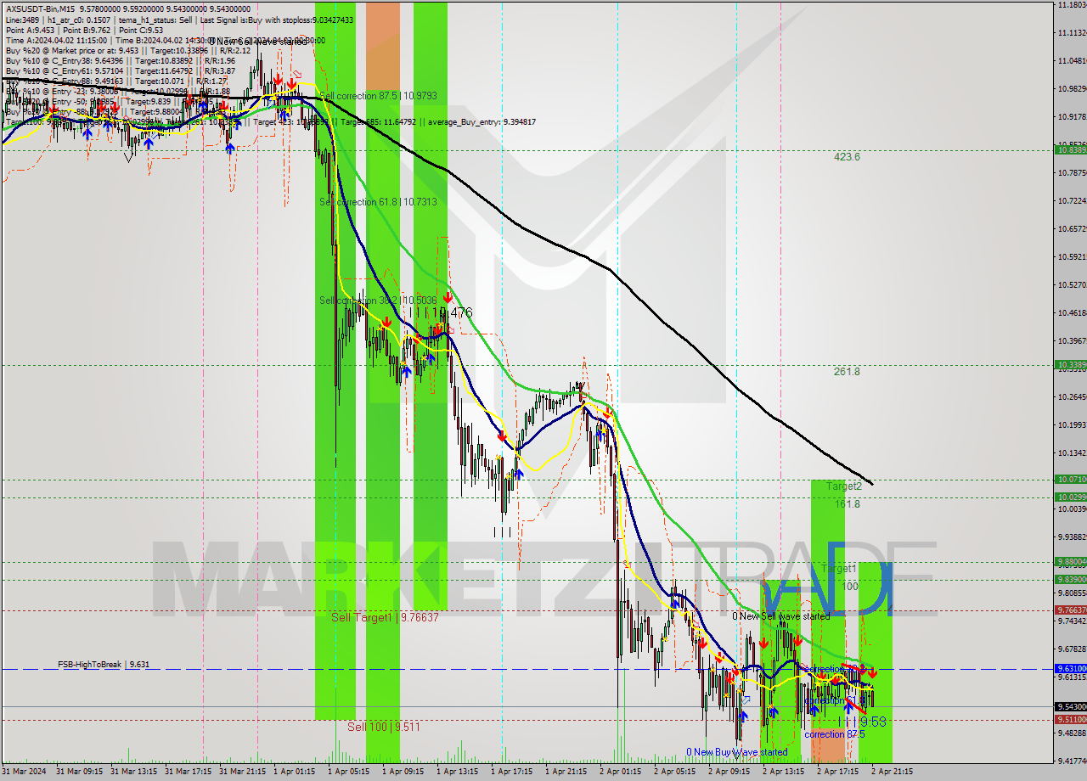
Task: Click the '423.6' Fibonacci level label
Action: coord(847,157)
